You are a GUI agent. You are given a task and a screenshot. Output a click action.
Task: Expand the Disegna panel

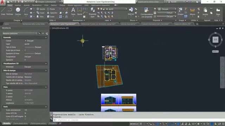(18, 20)
